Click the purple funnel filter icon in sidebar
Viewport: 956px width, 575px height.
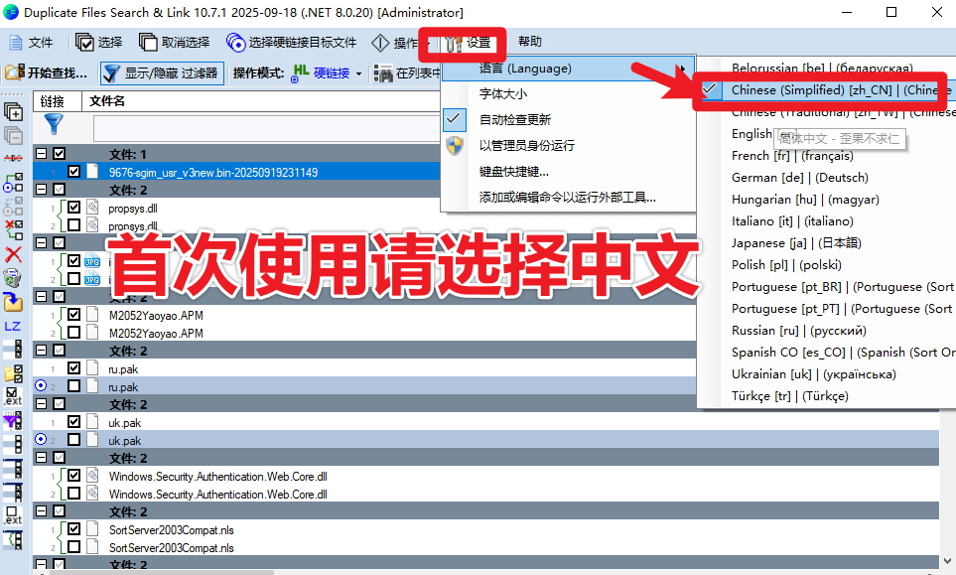(12, 421)
